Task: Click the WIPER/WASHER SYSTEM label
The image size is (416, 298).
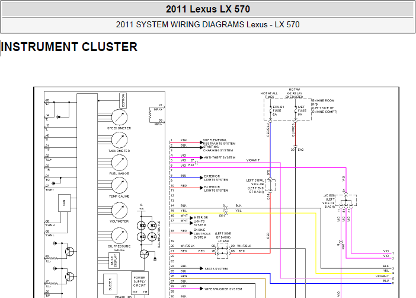Action: 223,289
